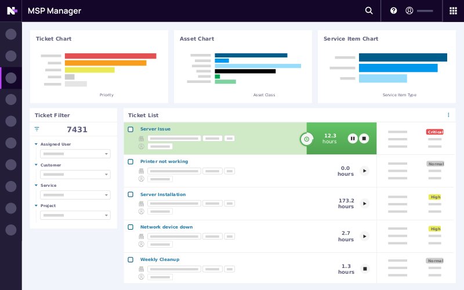The image size is (464, 290).
Task: Click the filter icon beside 7431
Action: point(37,129)
